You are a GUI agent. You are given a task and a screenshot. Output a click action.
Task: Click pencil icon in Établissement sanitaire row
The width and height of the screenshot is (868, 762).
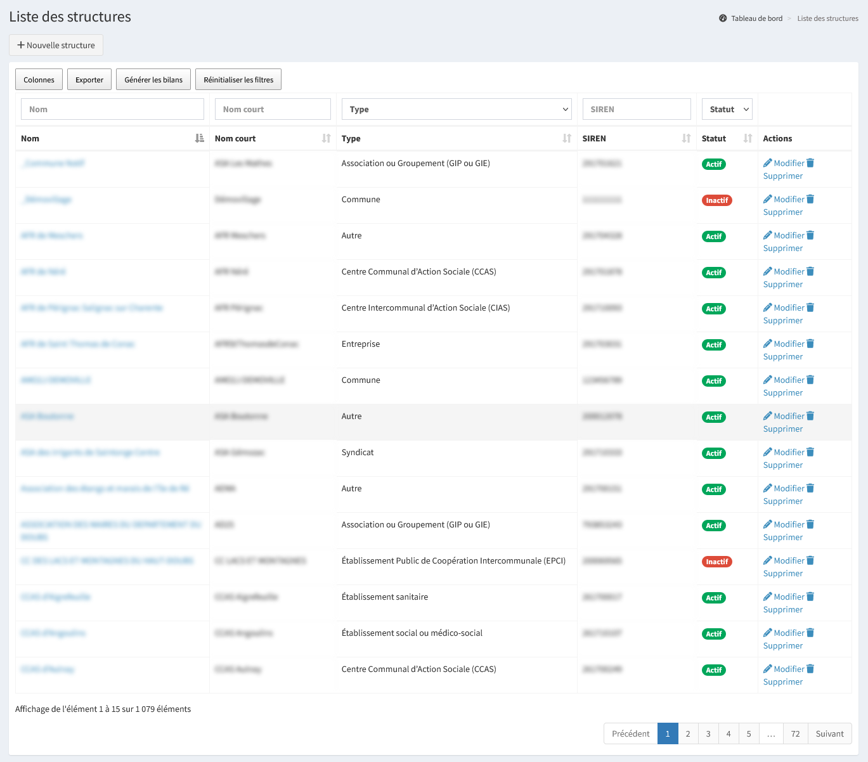click(767, 597)
